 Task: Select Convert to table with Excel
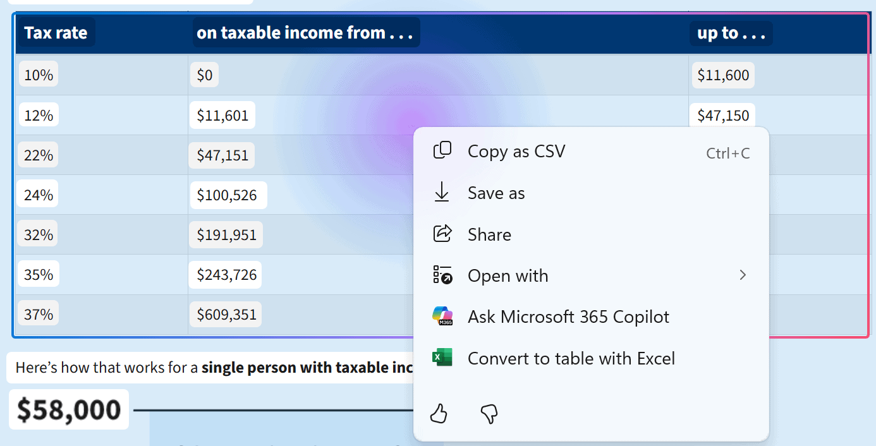[571, 359]
